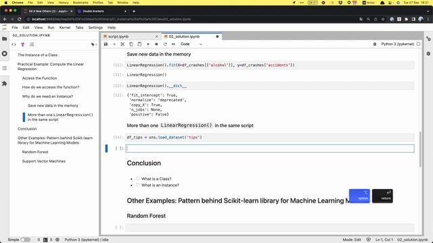Click the trusted notebook shield icon in status bar
This screenshot has width=433, height=243.
368,240
